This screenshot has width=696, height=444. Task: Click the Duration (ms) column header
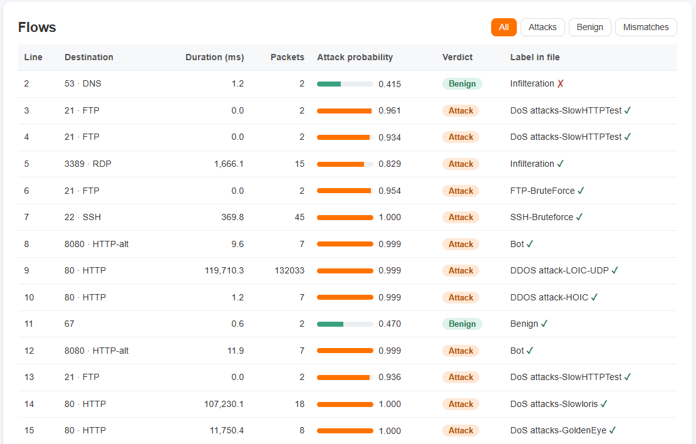215,57
